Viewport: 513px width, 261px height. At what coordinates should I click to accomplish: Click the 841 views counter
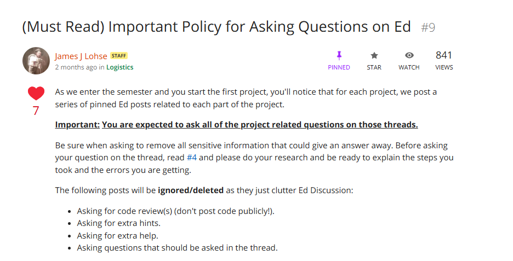point(443,55)
